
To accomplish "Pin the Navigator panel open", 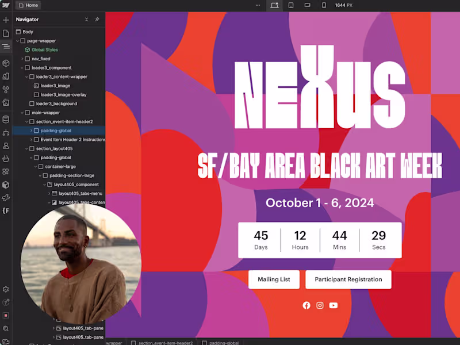I will [x=97, y=20].
